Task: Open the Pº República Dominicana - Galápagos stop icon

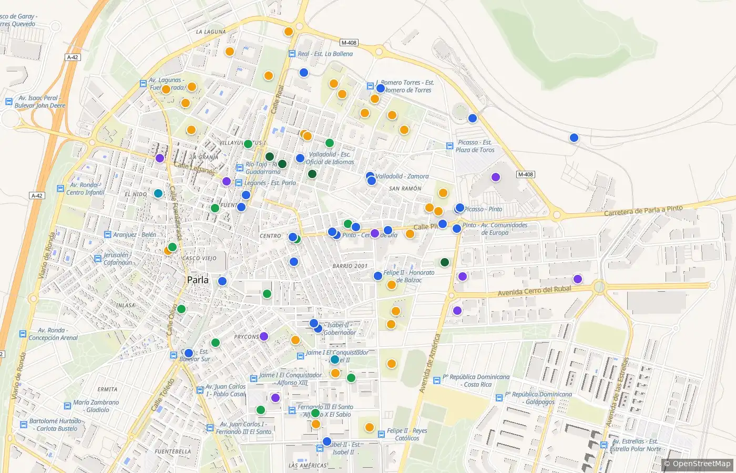Action: pyautogui.click(x=499, y=398)
